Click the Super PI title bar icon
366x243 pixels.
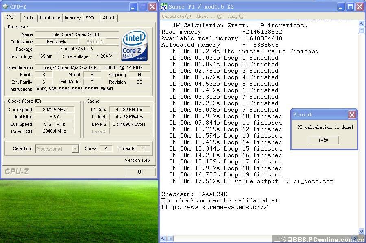[x=164, y=6]
